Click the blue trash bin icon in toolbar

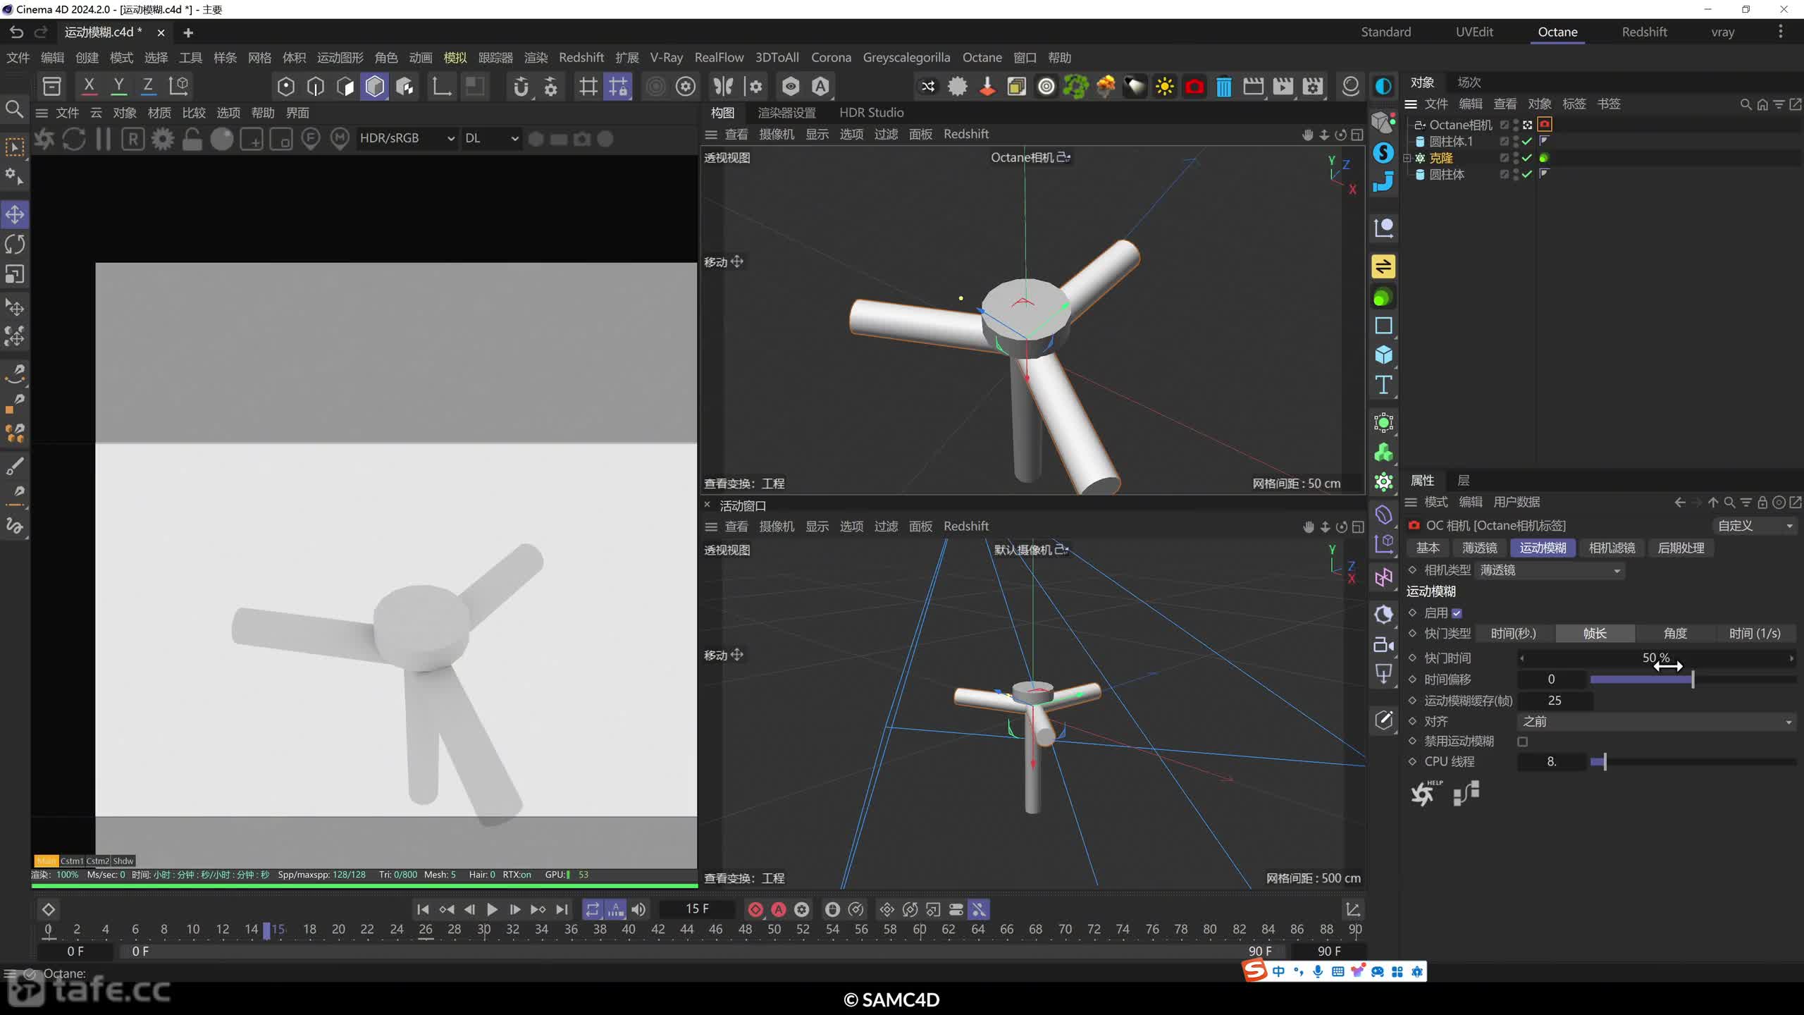coord(1224,87)
